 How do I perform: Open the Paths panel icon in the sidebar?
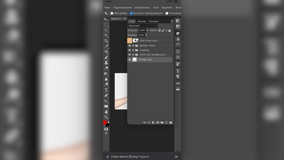[177, 44]
